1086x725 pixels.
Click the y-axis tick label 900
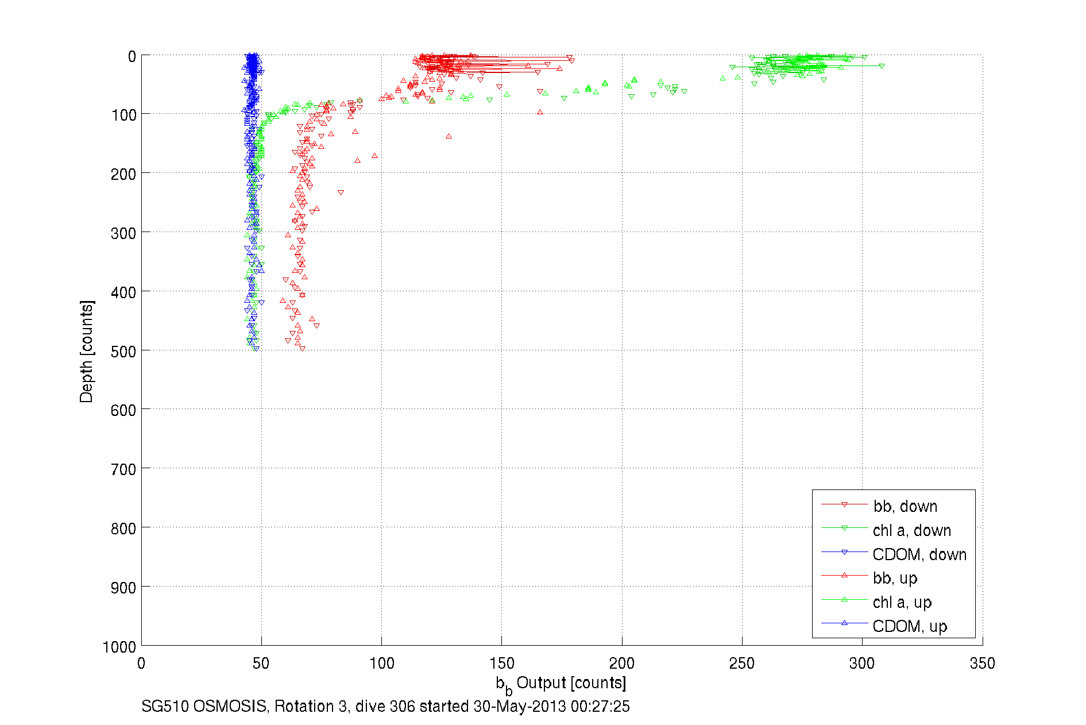tap(123, 588)
